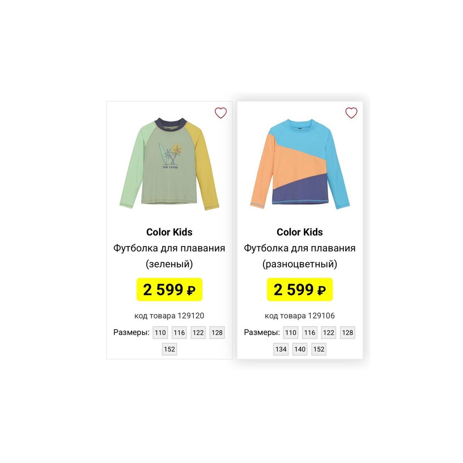
Task: Pick size 152 for green shirt
Action: 169,349
